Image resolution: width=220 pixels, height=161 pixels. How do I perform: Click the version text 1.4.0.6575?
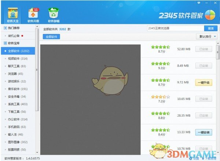[33, 158]
